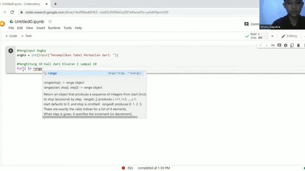Screen dimensions: 305x171
Task: Open the Runtime menu
Action: [54, 28]
